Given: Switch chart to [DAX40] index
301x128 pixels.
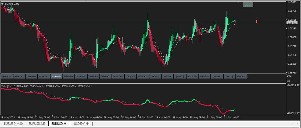Looking at the screenshot, I should click(167, 76).
